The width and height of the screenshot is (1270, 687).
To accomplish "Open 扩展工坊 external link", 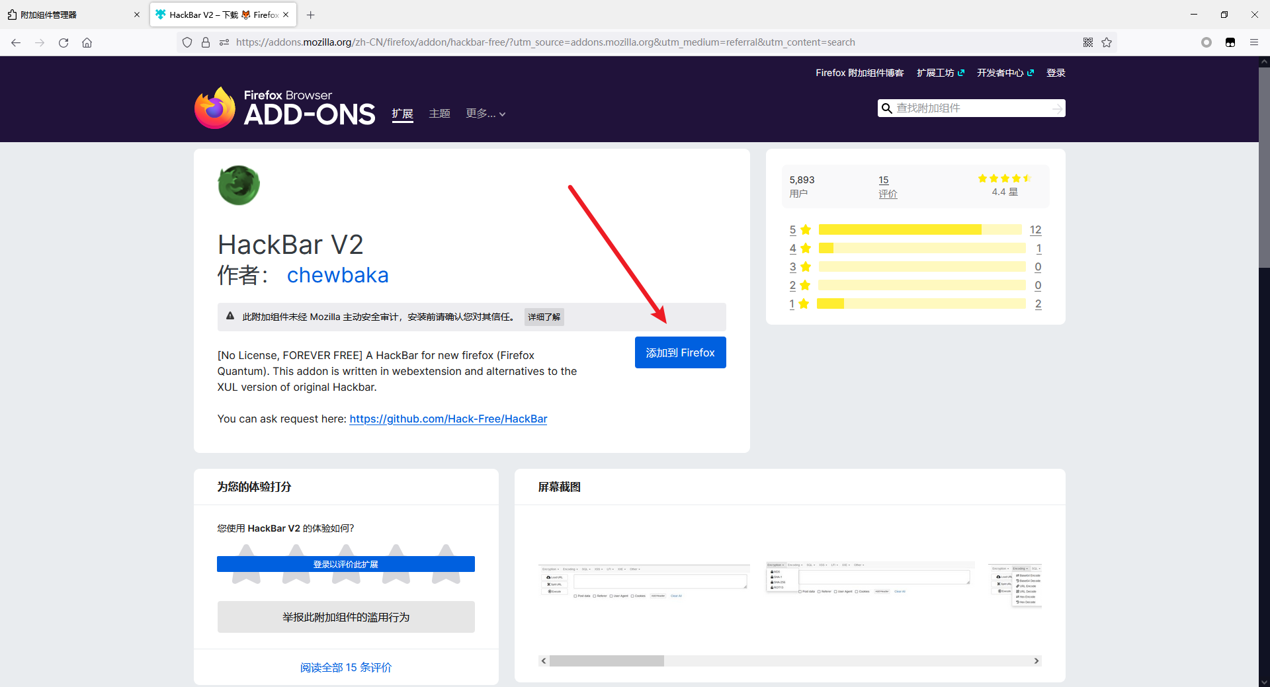I will coord(941,73).
